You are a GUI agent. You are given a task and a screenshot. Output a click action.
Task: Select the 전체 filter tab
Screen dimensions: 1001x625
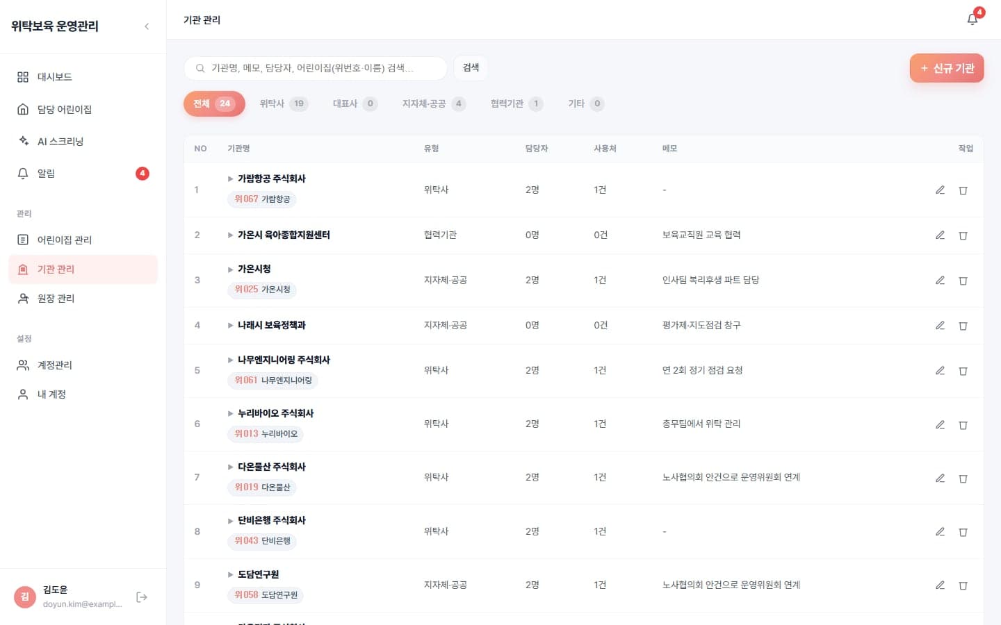point(214,103)
